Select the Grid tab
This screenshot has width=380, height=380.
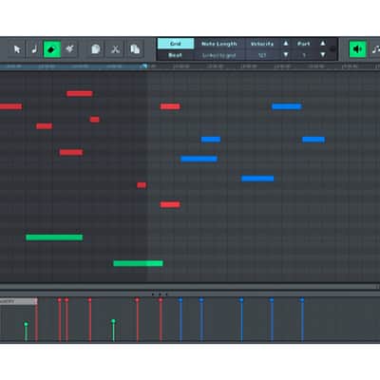point(176,44)
